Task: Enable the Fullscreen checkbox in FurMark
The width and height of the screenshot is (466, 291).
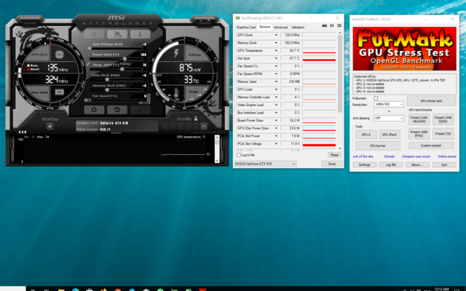Action: pyautogui.click(x=376, y=98)
